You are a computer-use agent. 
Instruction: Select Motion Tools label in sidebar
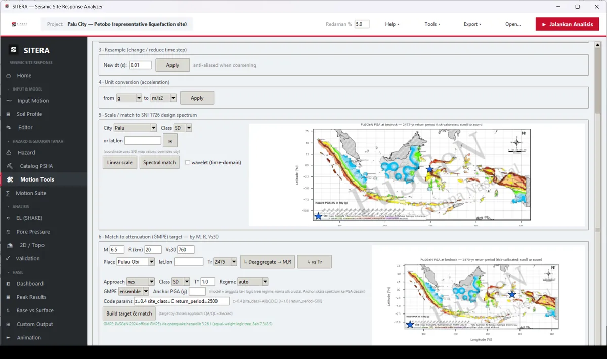coord(37,179)
